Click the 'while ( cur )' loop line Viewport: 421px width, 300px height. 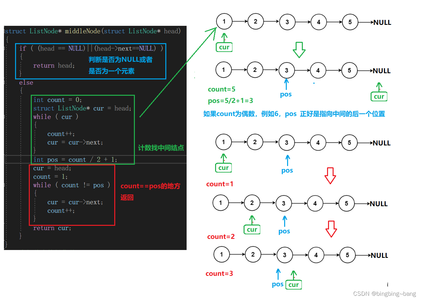click(x=56, y=117)
